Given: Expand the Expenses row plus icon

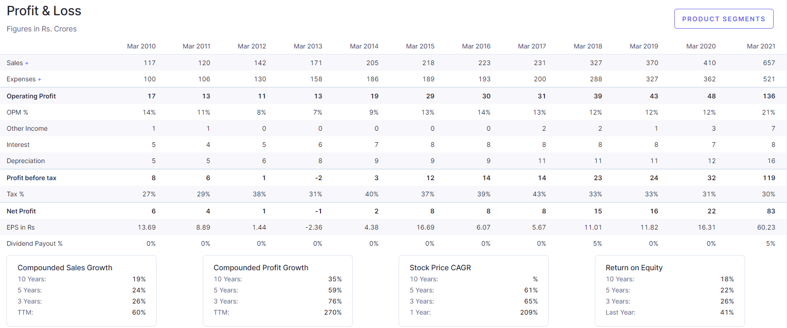Looking at the screenshot, I should pyautogui.click(x=40, y=79).
